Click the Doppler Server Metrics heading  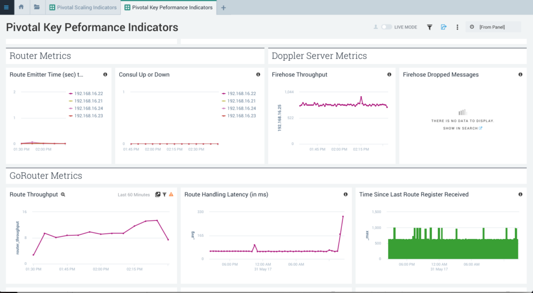pos(319,56)
